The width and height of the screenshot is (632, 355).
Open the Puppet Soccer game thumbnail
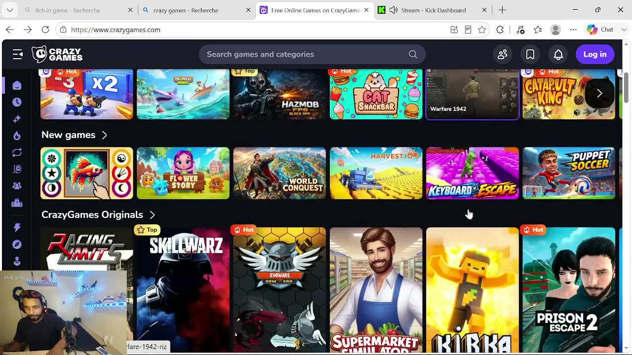point(569,173)
